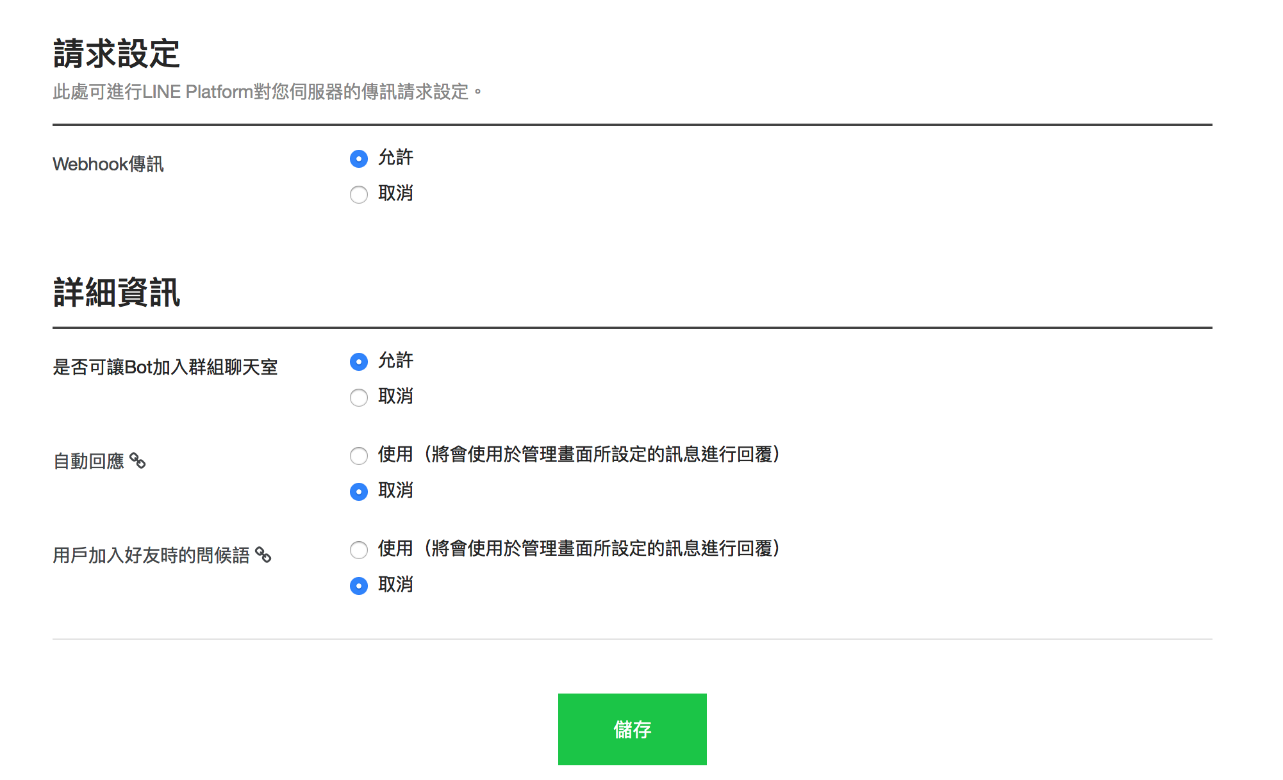Viewport: 1283px width, 780px height.
Task: Choose 取消 radio for Bot加入群組聊天室
Action: [x=359, y=397]
